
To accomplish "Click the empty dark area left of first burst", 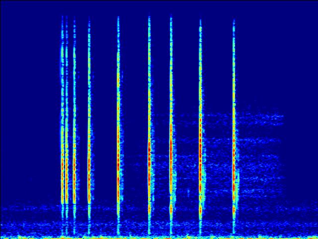I will coord(30,100).
